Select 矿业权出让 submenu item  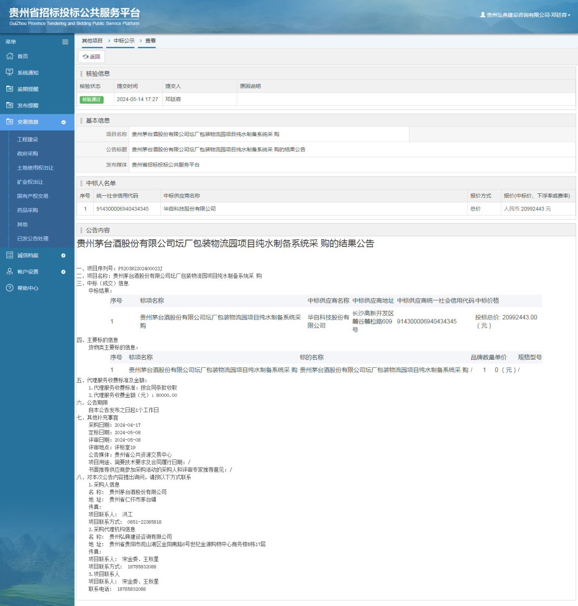tap(30, 182)
